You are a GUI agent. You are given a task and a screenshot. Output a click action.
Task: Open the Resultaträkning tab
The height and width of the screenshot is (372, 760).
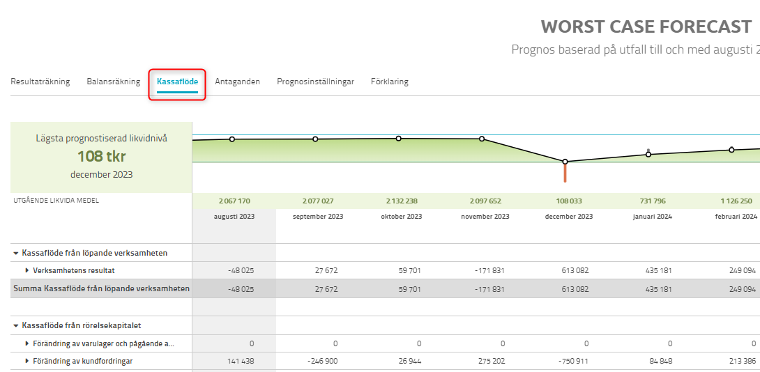40,82
